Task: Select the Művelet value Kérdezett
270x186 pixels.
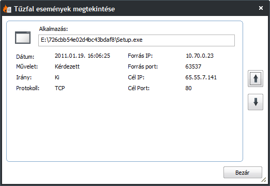Action: tap(67, 66)
